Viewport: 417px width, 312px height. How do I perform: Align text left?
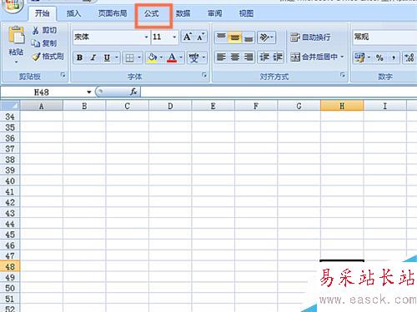221,57
